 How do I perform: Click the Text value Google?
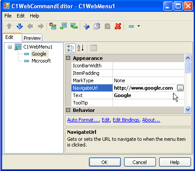point(149,95)
